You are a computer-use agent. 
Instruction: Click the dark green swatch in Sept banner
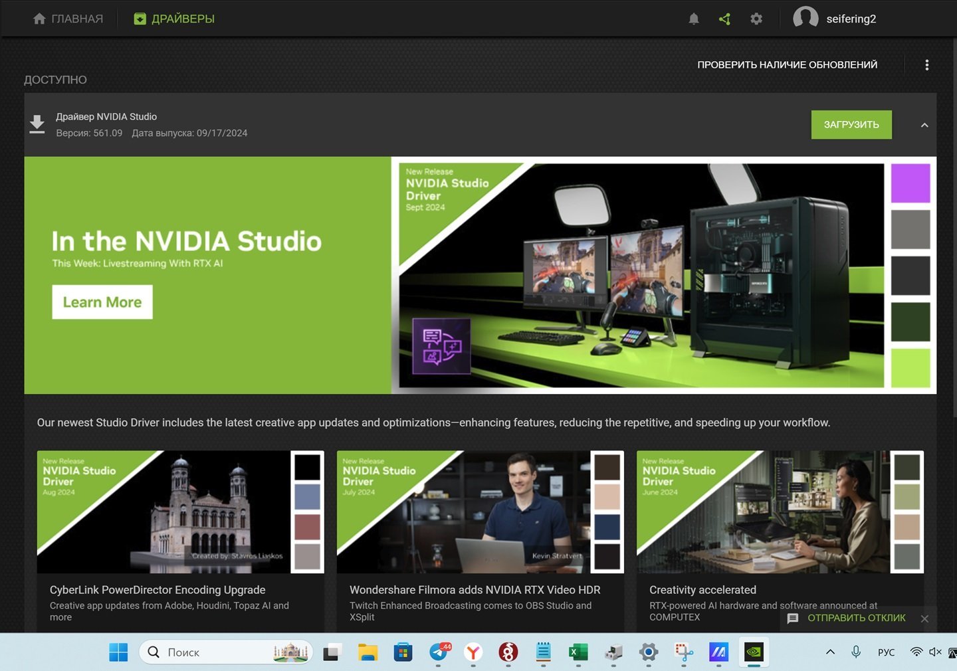(910, 322)
